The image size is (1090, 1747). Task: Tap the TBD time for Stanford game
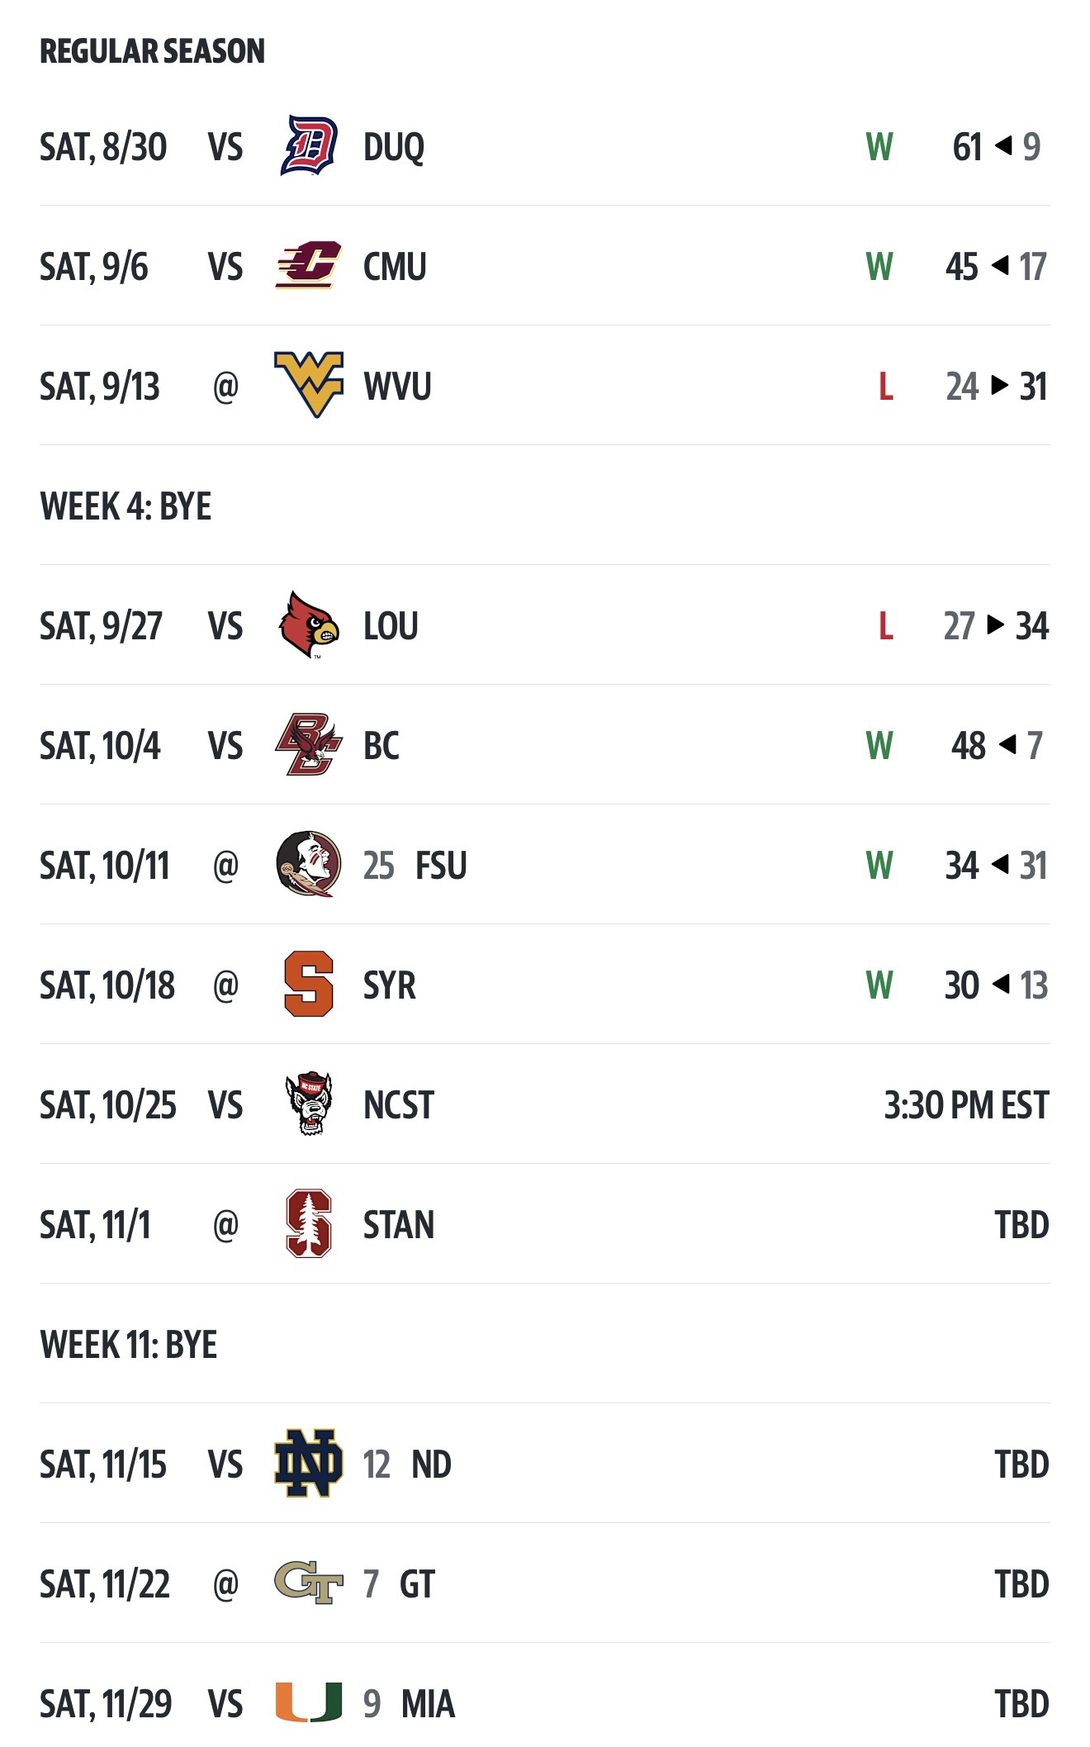pos(1021,1225)
